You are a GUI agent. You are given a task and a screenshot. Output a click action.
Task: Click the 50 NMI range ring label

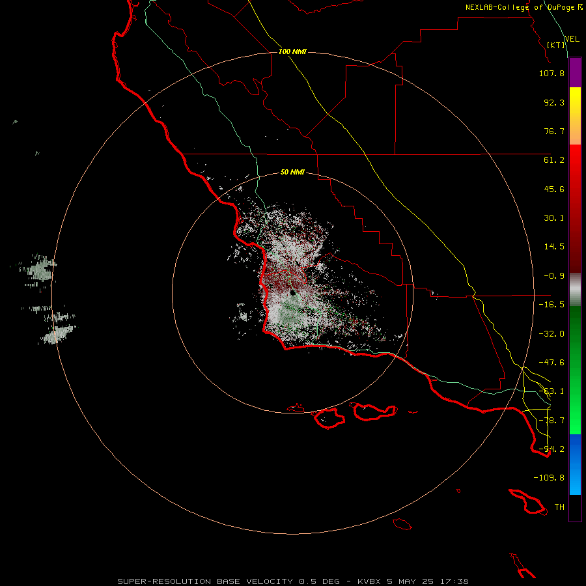(x=292, y=172)
